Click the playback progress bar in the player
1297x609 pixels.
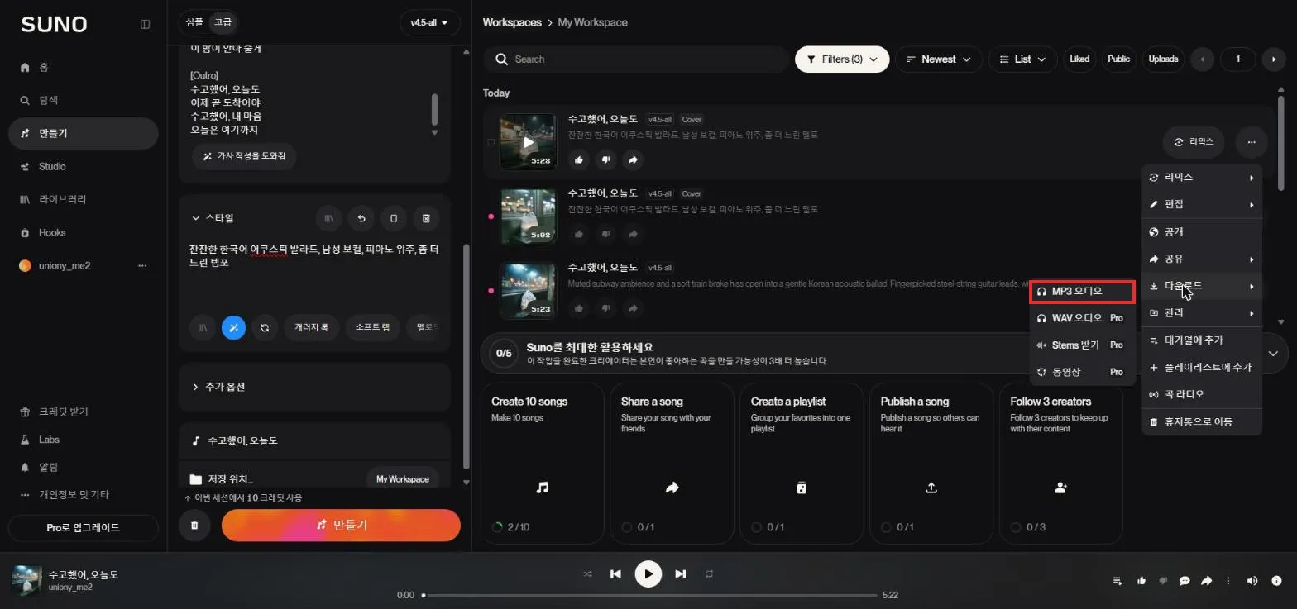649,595
